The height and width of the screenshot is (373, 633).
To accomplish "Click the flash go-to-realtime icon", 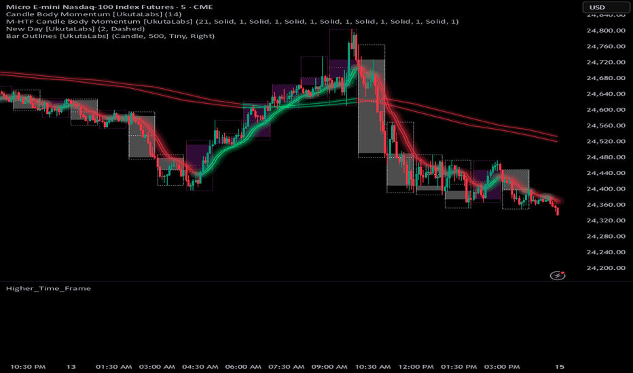I will pos(558,275).
